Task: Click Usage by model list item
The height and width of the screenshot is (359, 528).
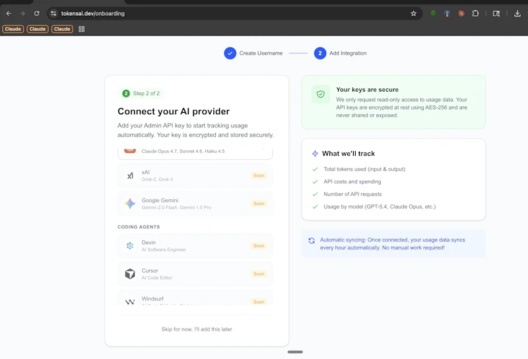Action: pyautogui.click(x=379, y=207)
